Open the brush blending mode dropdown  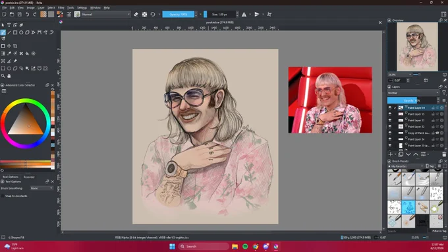tap(105, 15)
